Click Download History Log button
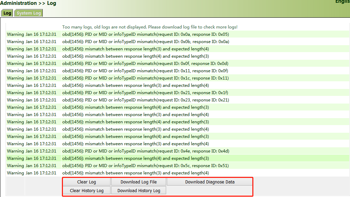Viewport: 350px width, 197px height. point(139,190)
